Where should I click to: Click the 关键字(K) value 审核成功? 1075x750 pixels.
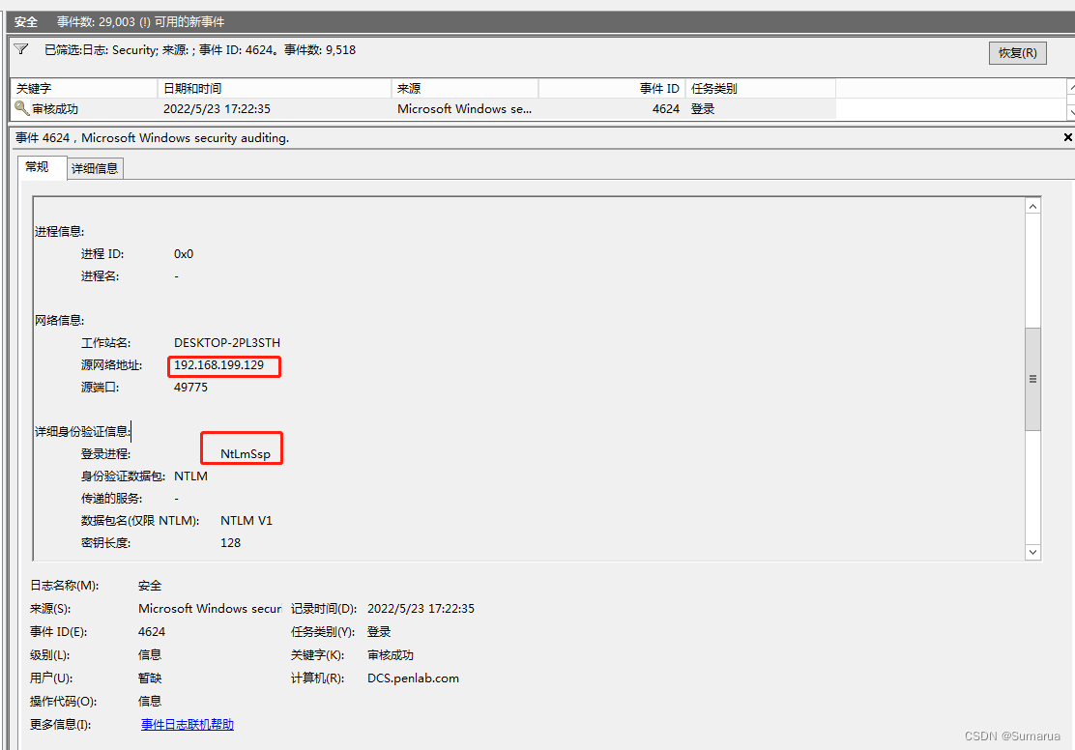click(x=391, y=655)
